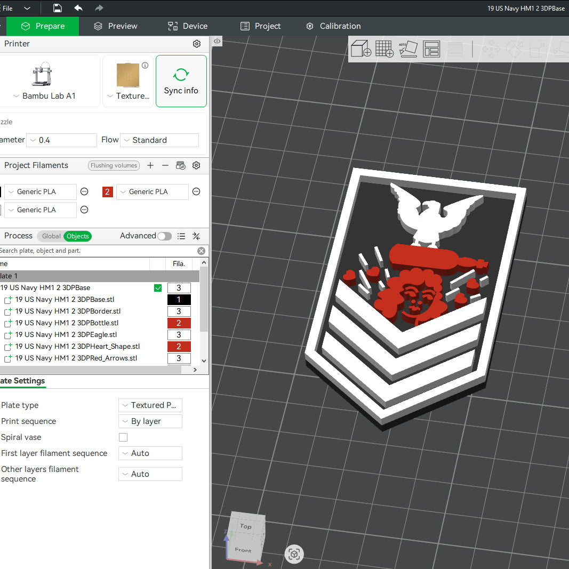
Task: Change filament of 3DPBase.stl black swatch
Action: 179,300
